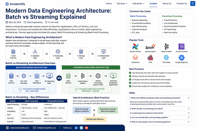Click the May 20, 2025 date text

15,22
